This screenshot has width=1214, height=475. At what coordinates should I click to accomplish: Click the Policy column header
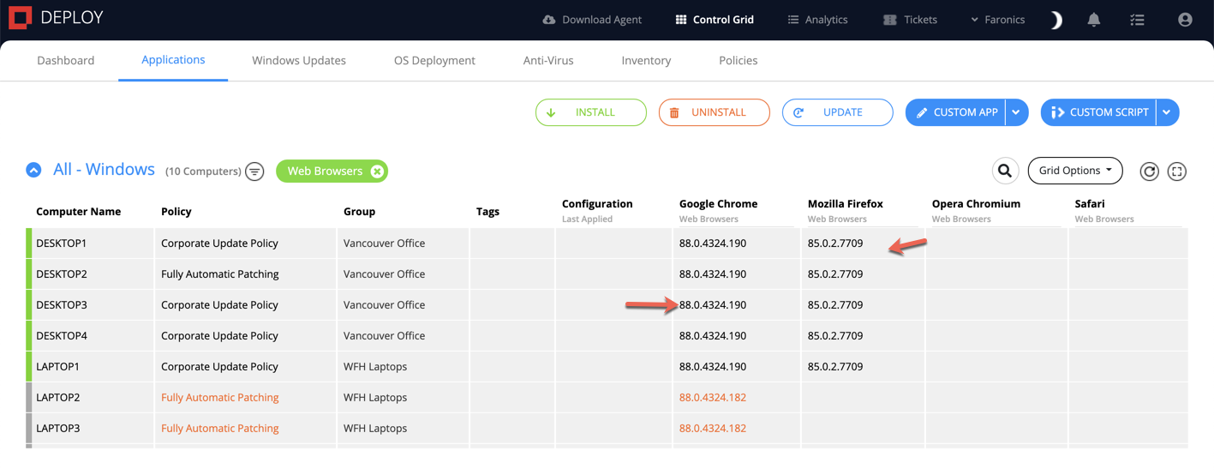[x=176, y=212]
